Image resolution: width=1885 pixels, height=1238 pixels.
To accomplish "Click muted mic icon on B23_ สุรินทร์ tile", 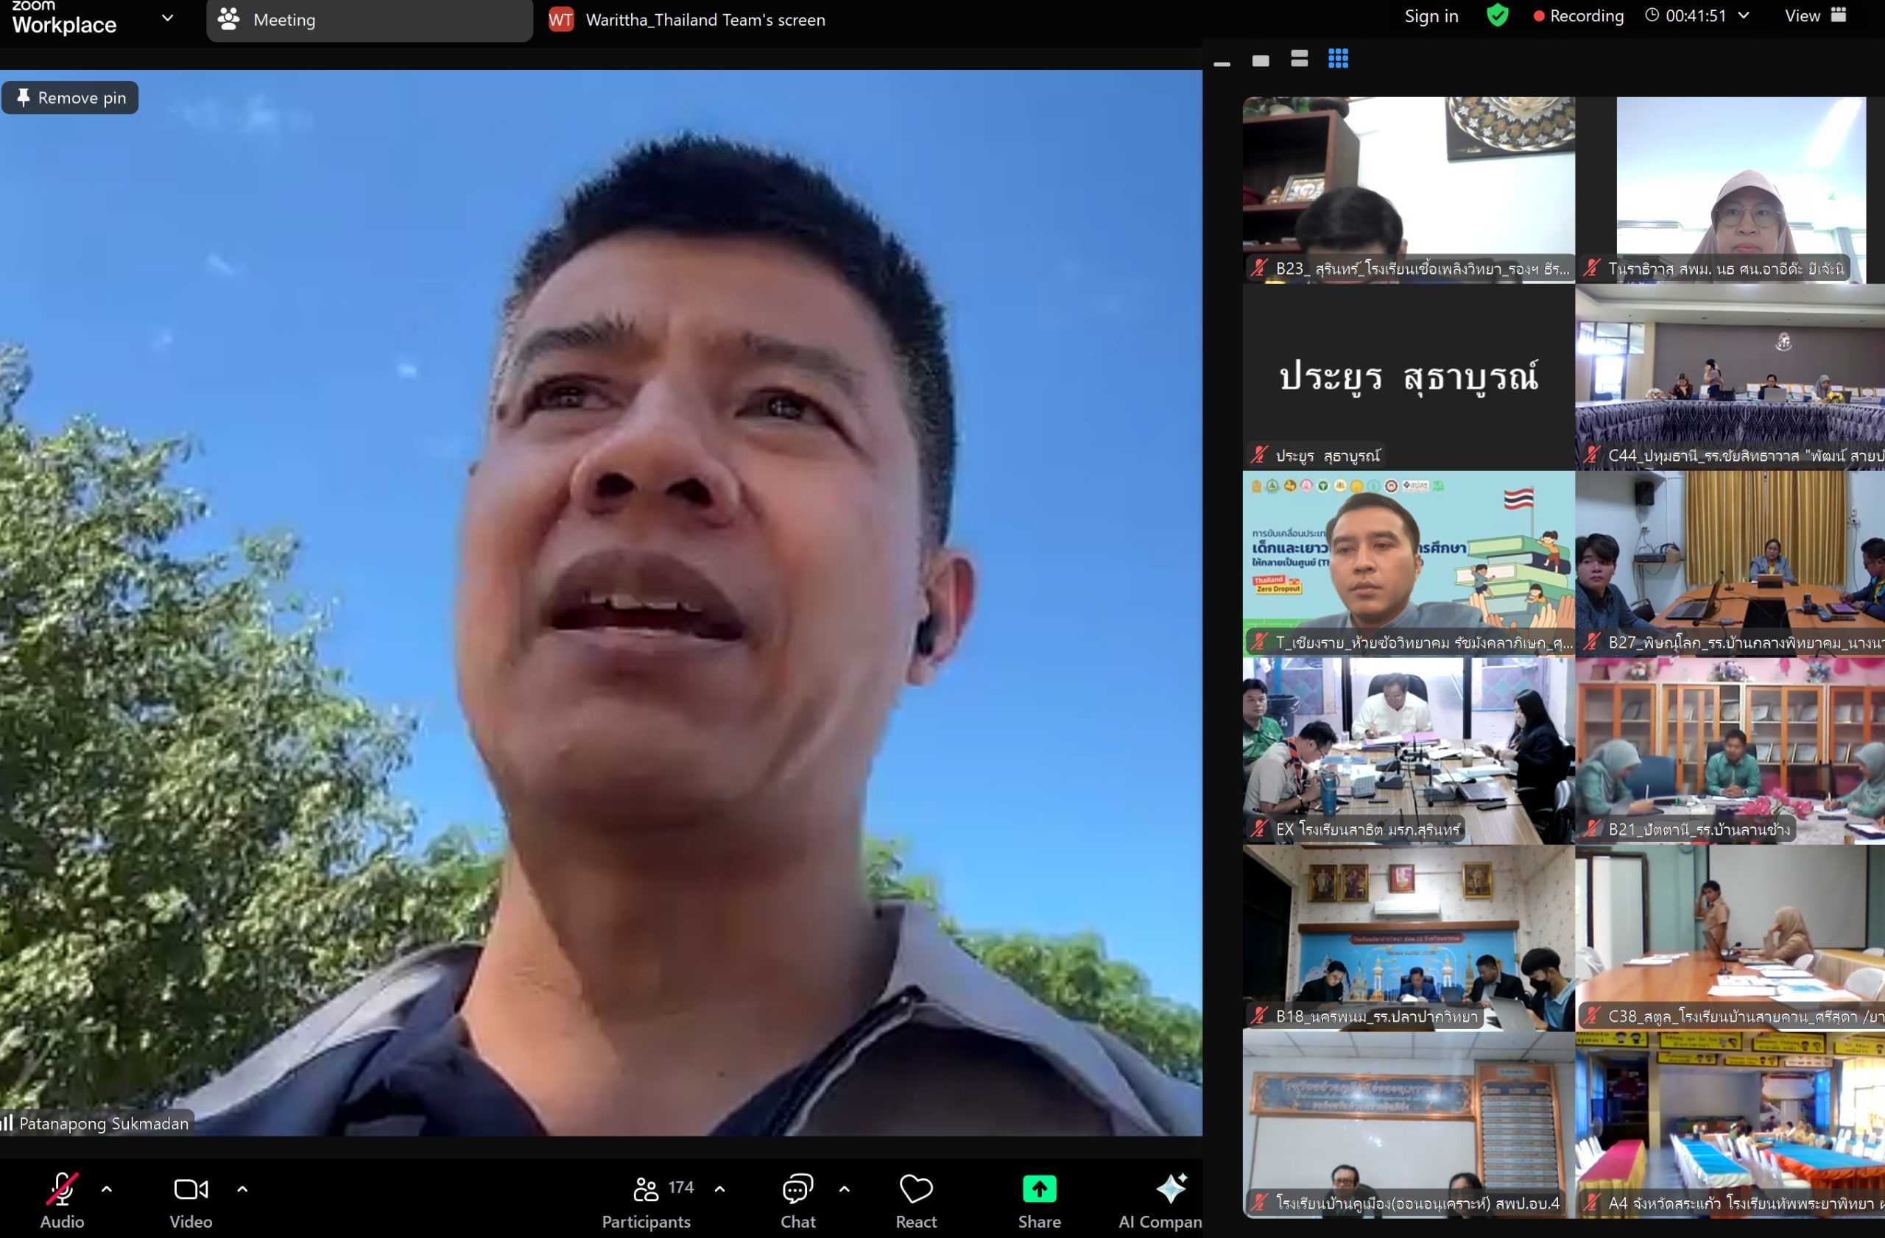I will click(1259, 268).
